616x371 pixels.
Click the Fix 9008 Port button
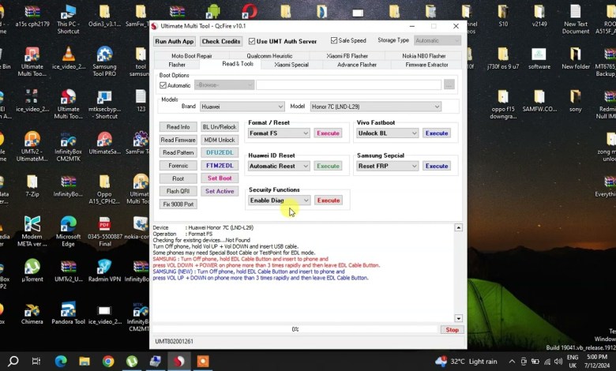pos(178,204)
